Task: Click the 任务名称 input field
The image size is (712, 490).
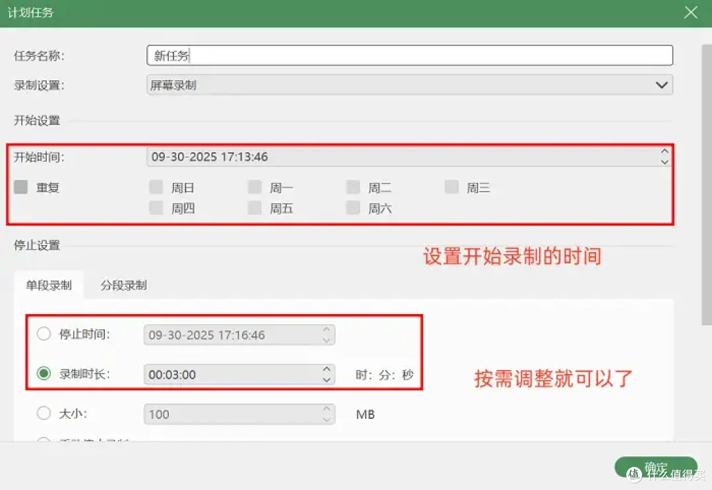Action: pyautogui.click(x=409, y=55)
